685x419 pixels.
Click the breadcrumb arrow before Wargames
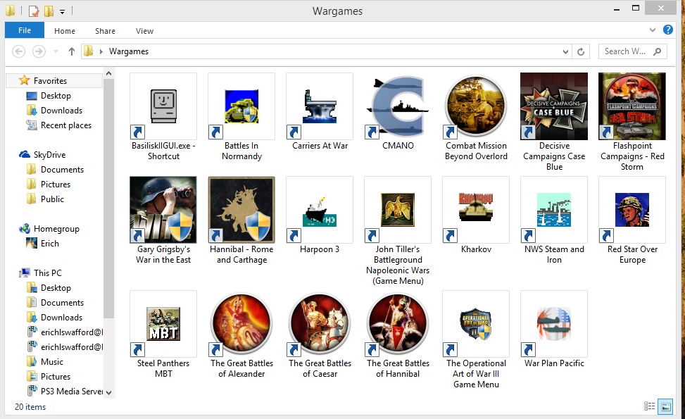click(101, 51)
